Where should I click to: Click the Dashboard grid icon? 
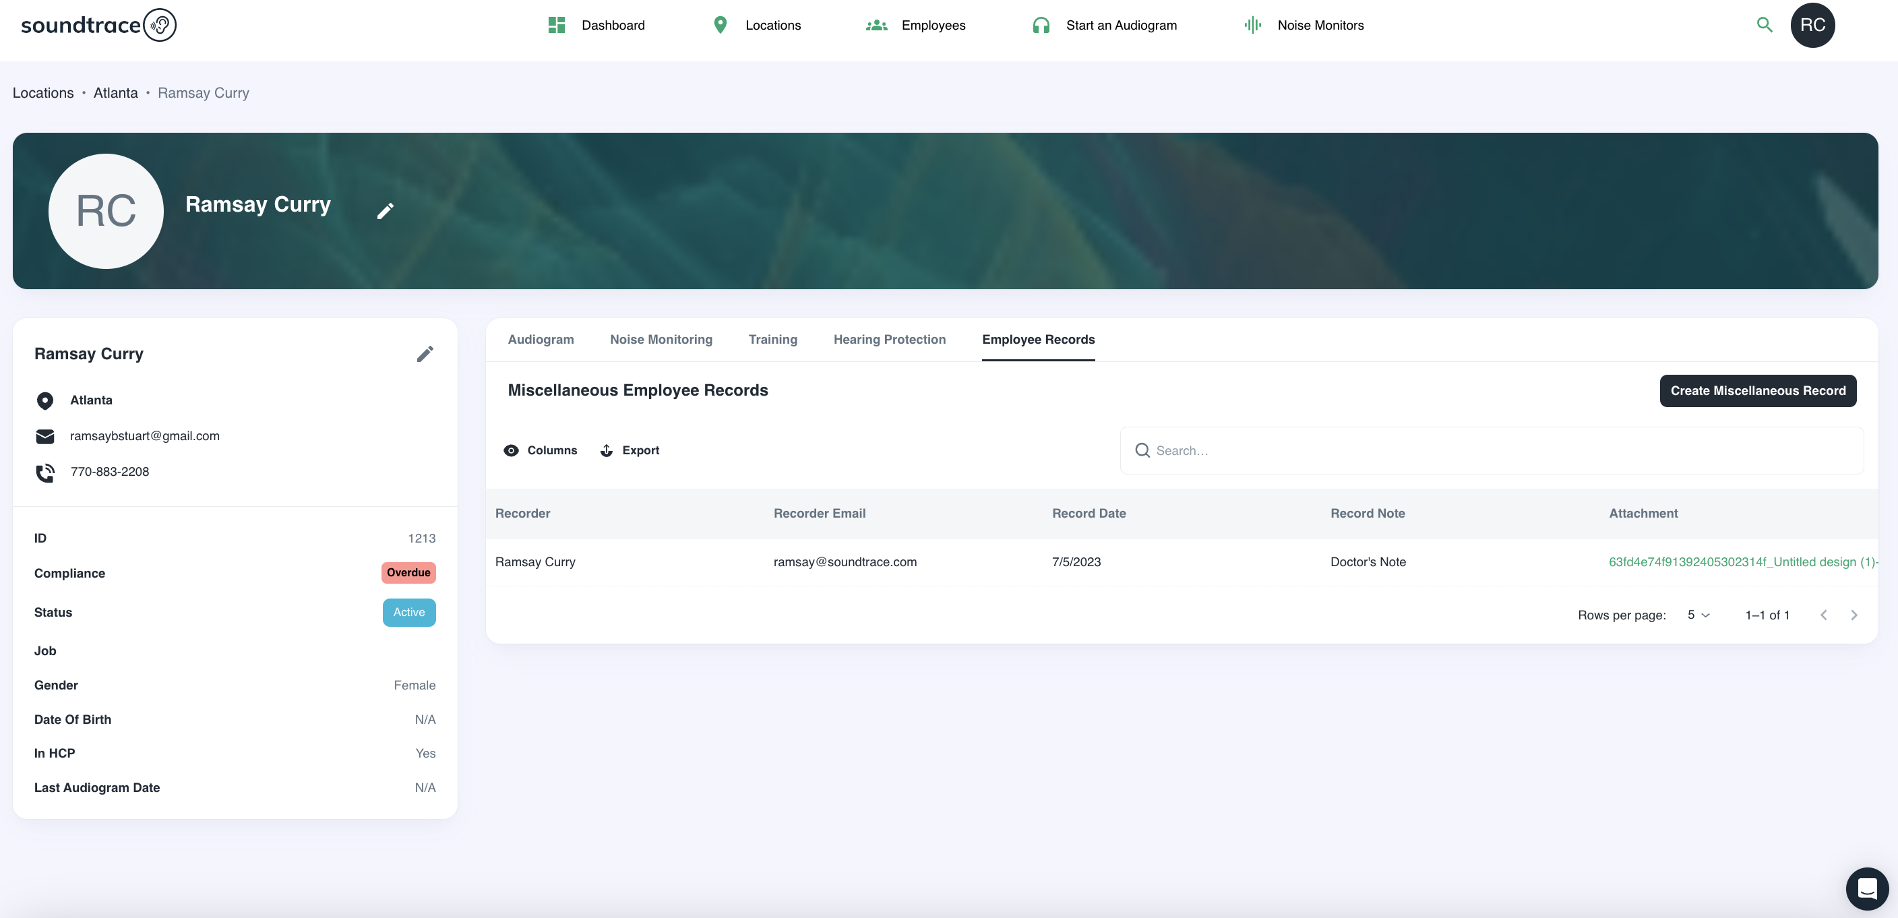556,25
